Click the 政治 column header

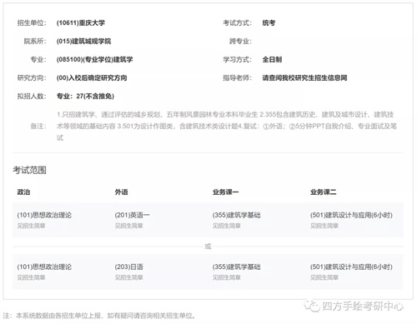pos(23,192)
